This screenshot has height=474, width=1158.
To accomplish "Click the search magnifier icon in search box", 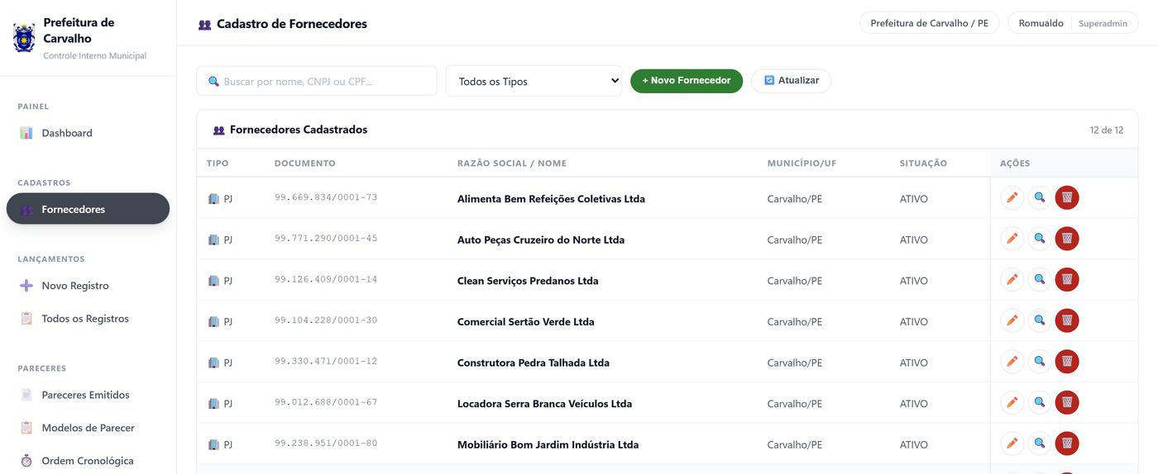I will [213, 81].
